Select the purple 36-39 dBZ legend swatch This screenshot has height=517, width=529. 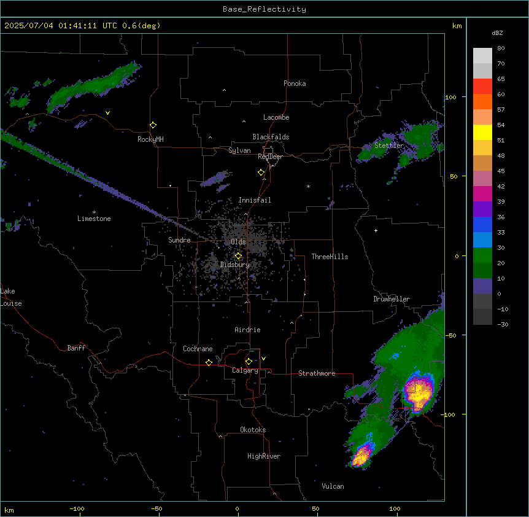(x=482, y=209)
